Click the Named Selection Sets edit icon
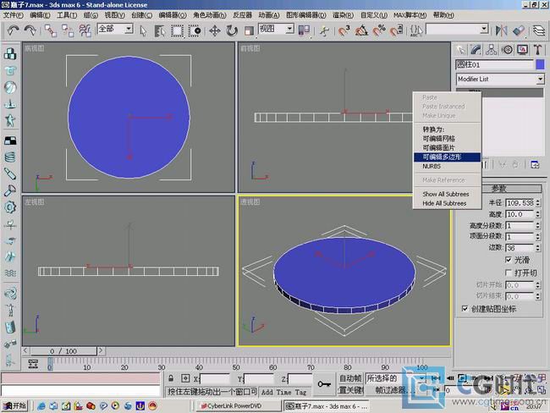This screenshot has width=550, height=413. tap(416, 30)
